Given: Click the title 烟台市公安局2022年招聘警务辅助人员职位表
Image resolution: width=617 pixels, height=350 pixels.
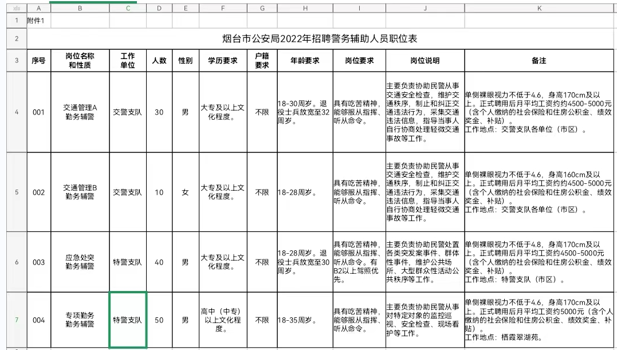Looking at the screenshot, I should click(320, 38).
